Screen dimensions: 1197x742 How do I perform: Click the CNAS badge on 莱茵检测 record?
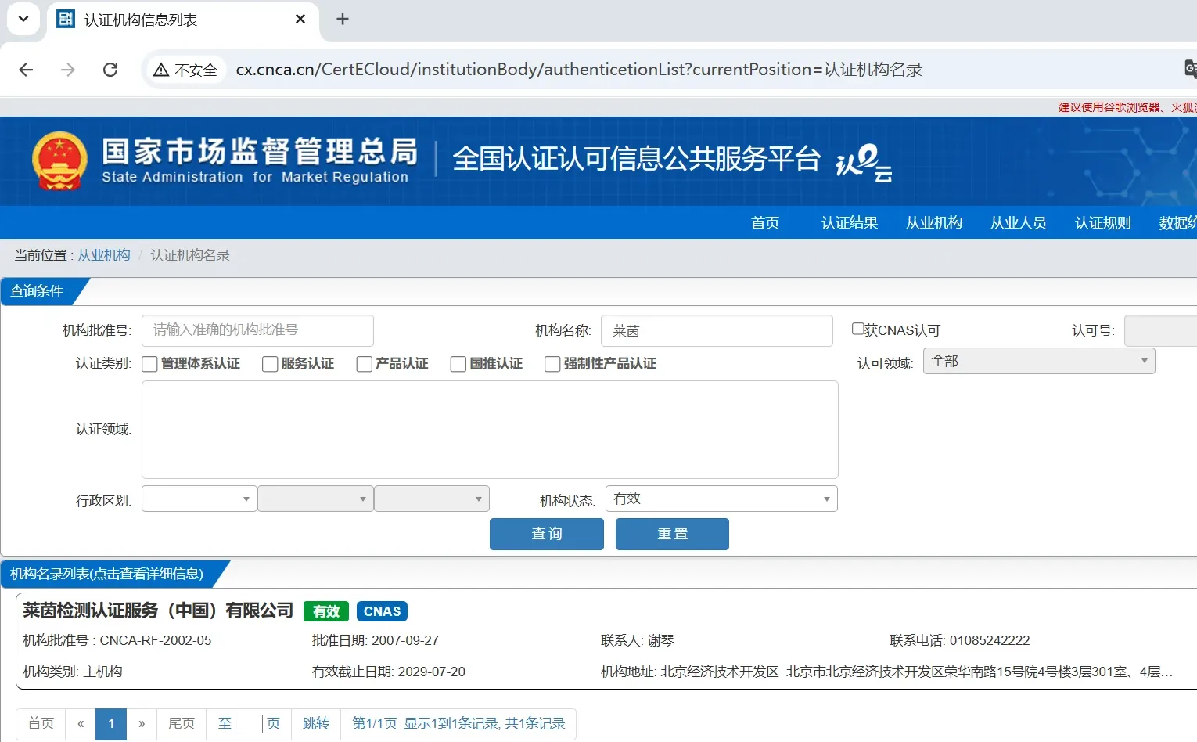[x=382, y=611]
